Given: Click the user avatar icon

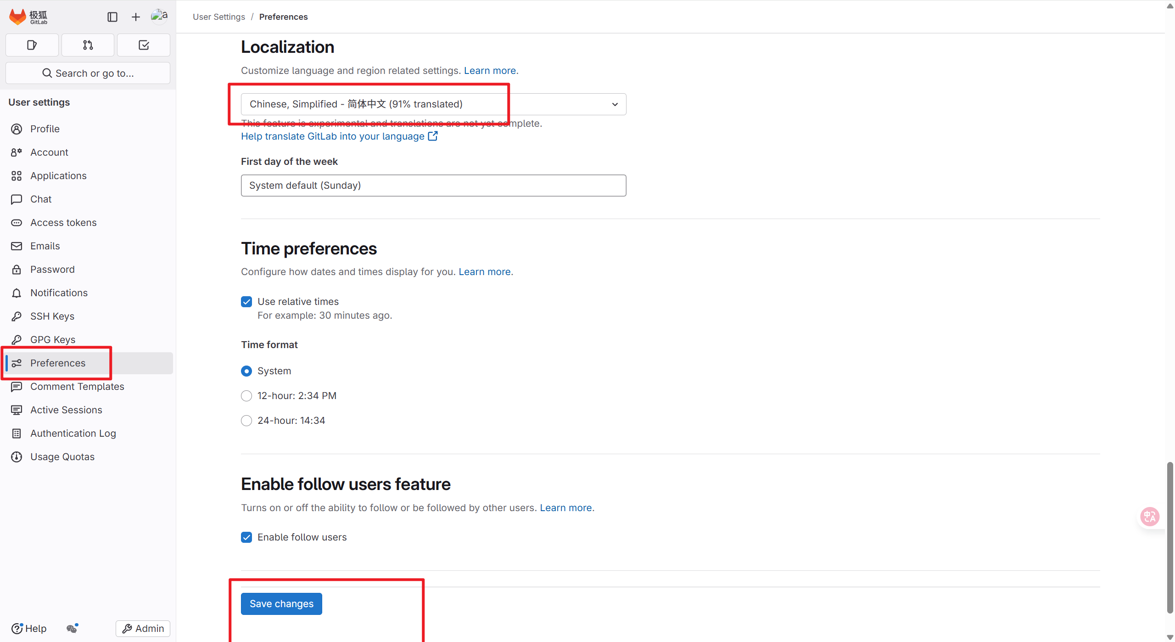Looking at the screenshot, I should coord(159,16).
